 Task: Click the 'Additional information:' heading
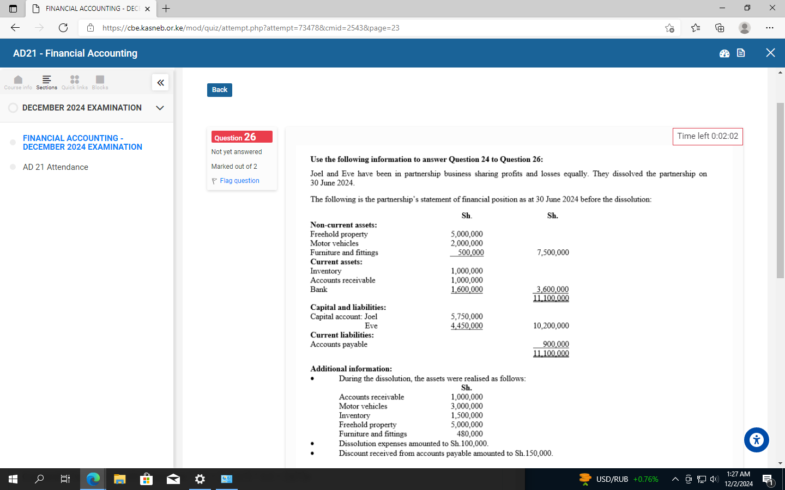pos(351,369)
